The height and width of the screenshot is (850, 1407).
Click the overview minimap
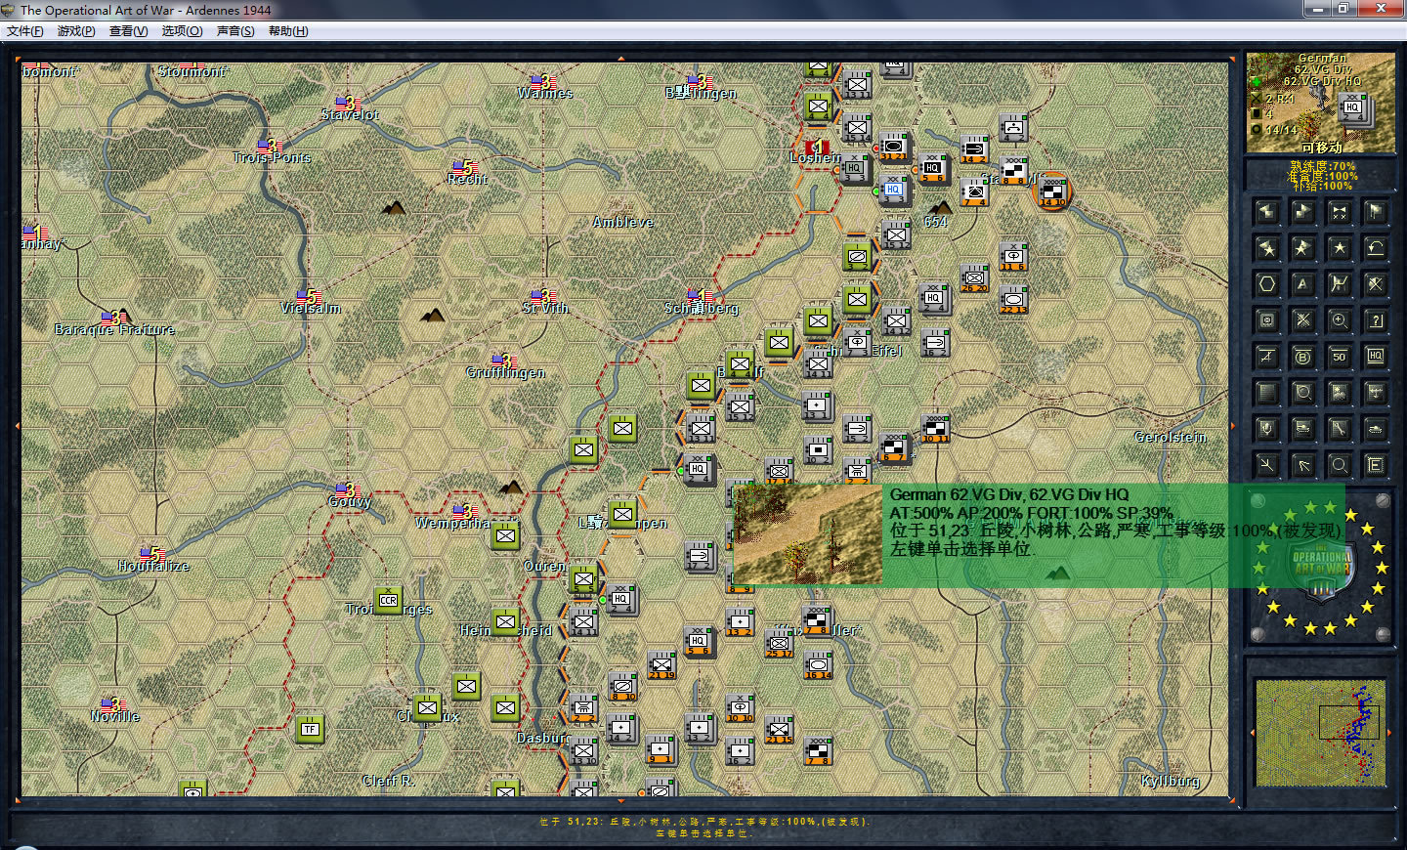tap(1320, 733)
